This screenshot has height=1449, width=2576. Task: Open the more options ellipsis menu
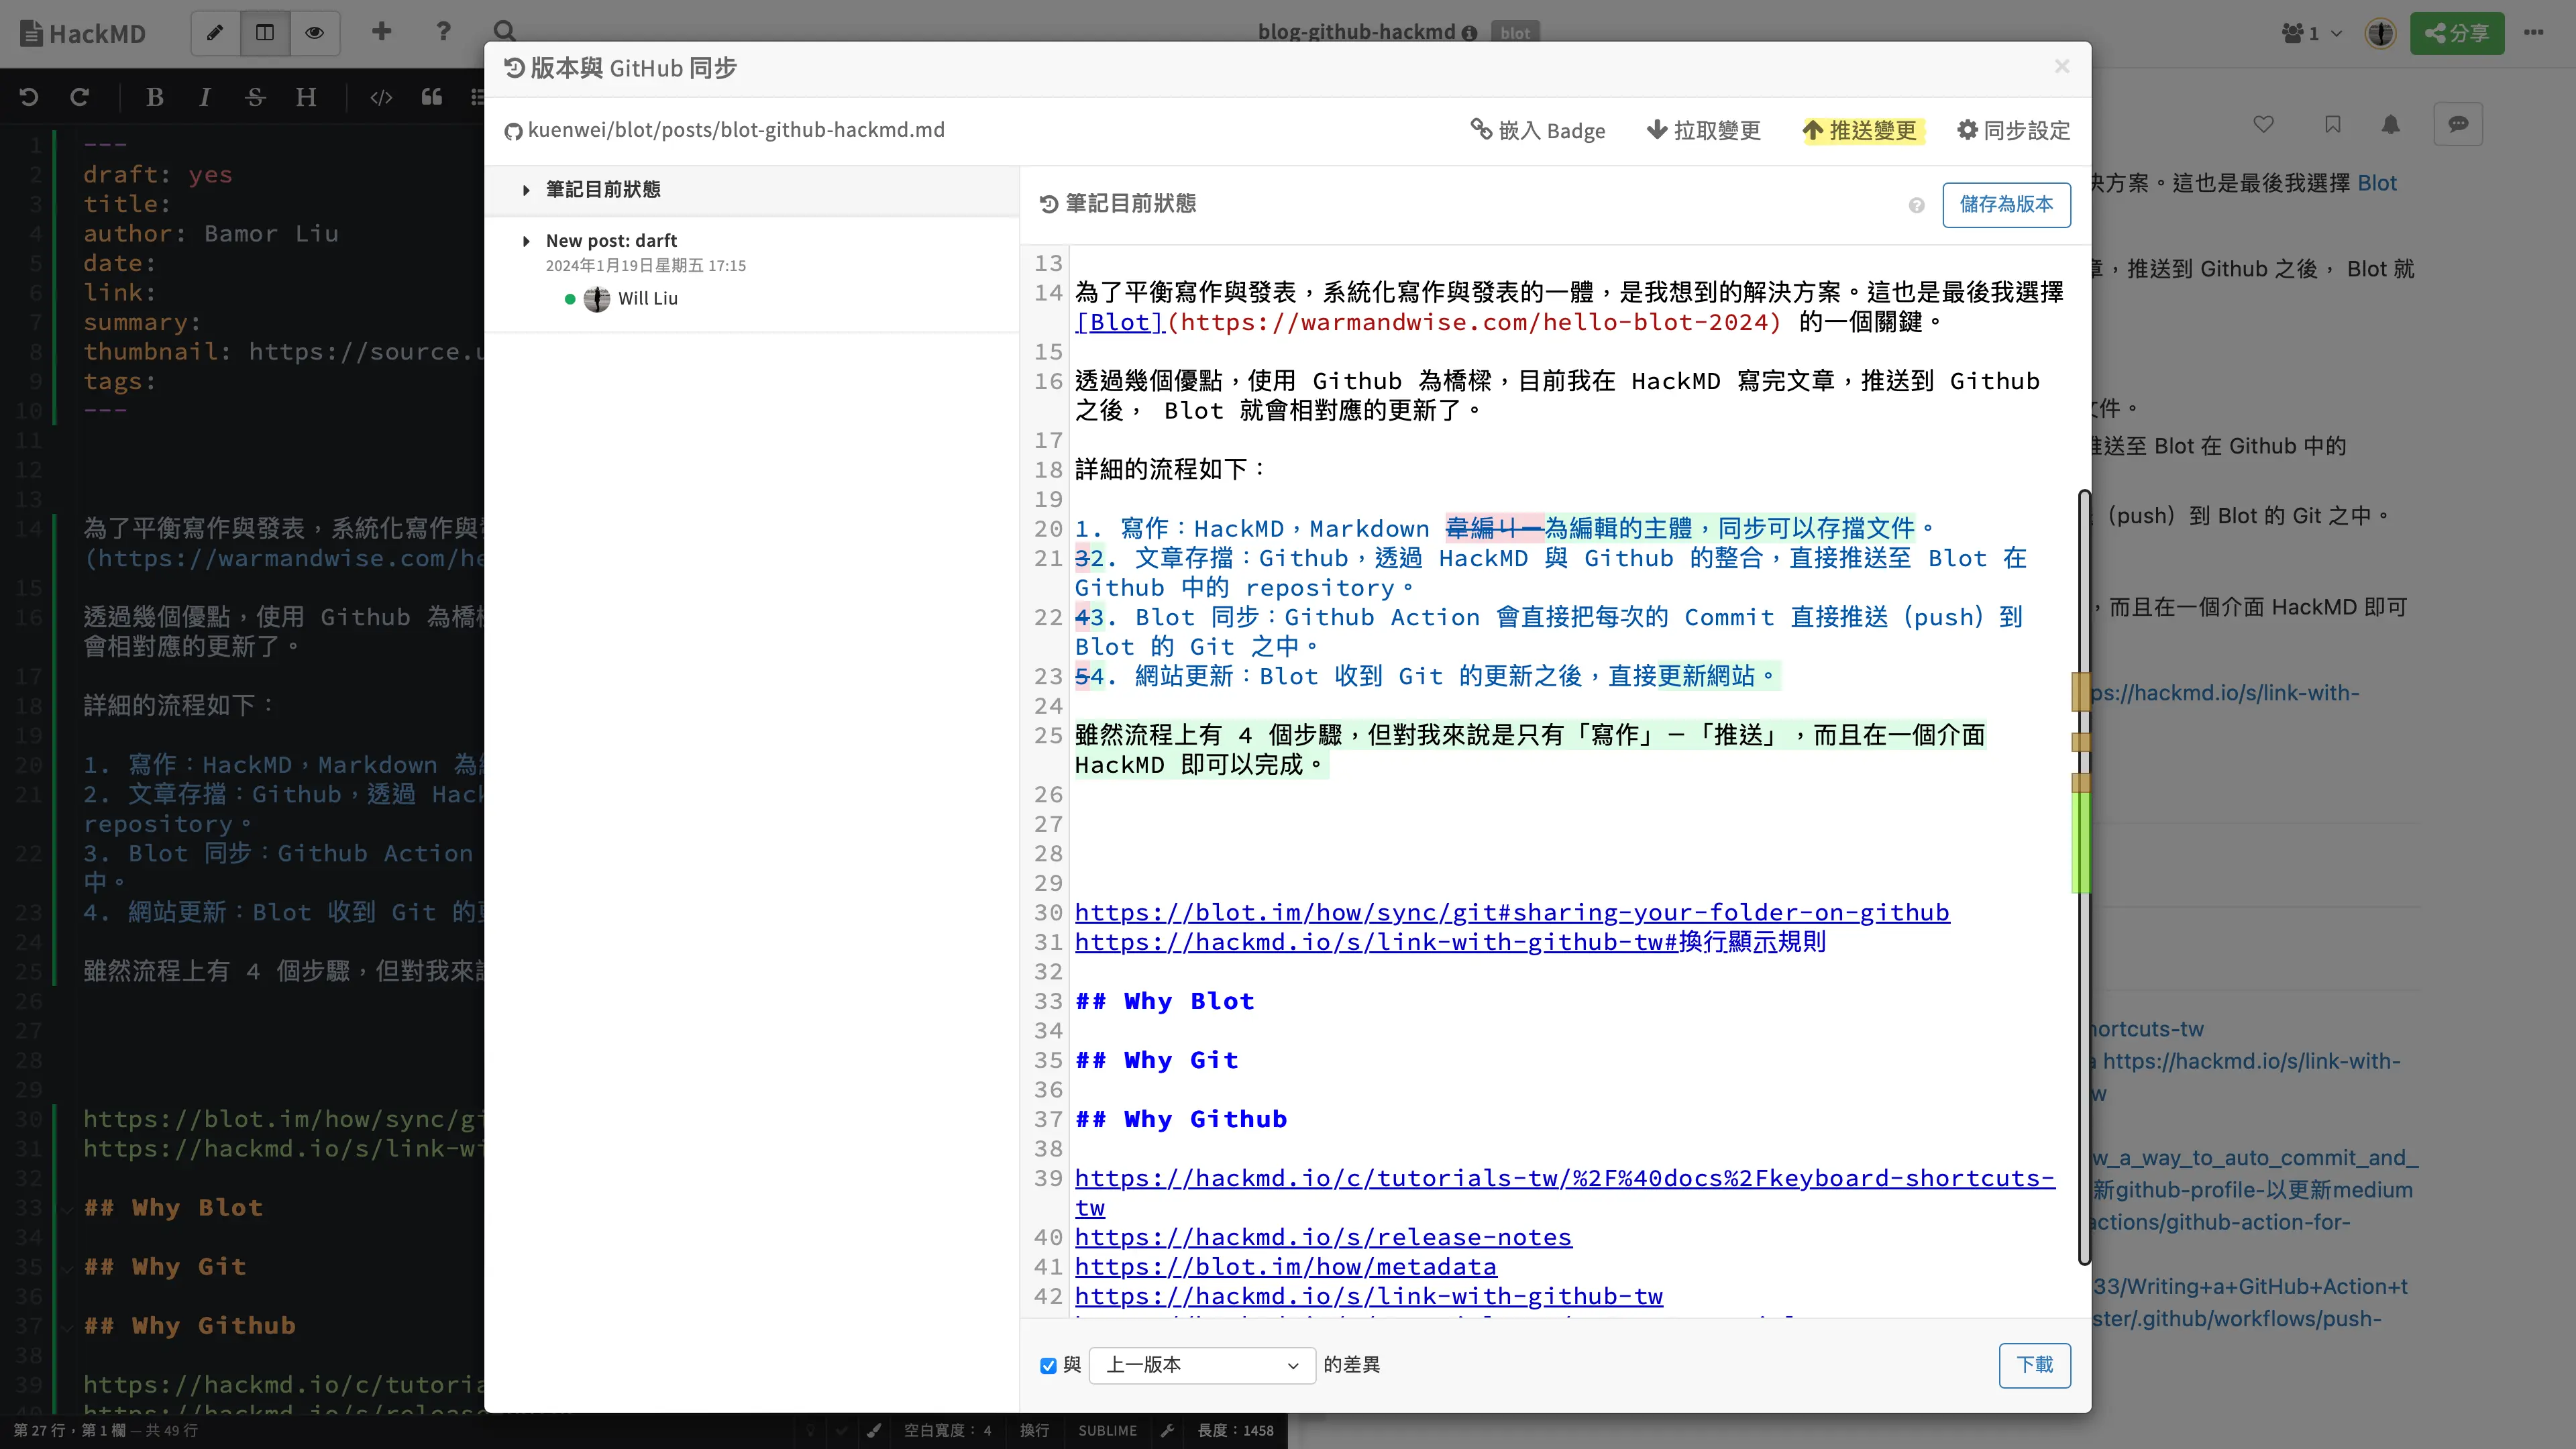tap(2533, 33)
